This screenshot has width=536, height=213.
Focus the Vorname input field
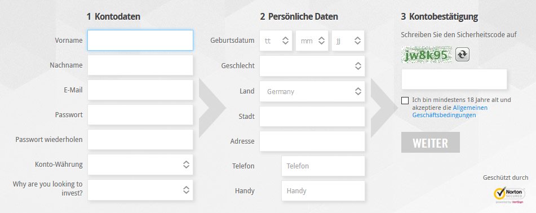click(140, 41)
